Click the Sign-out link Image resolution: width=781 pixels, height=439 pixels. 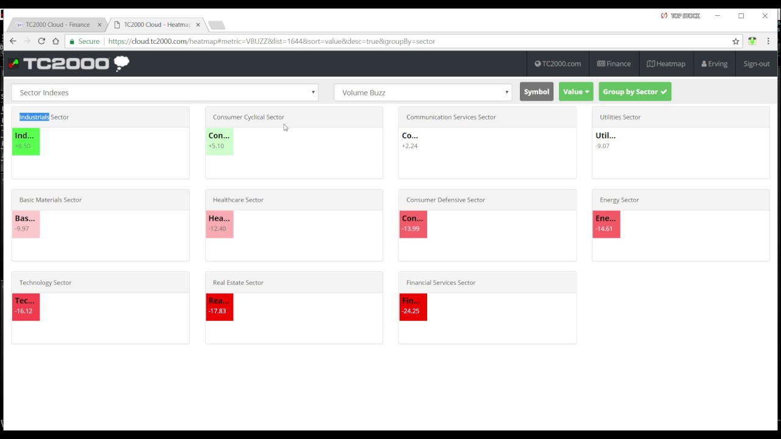[756, 63]
